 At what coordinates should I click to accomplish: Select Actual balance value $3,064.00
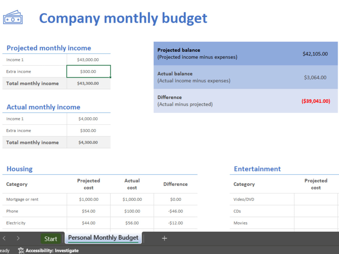315,77
